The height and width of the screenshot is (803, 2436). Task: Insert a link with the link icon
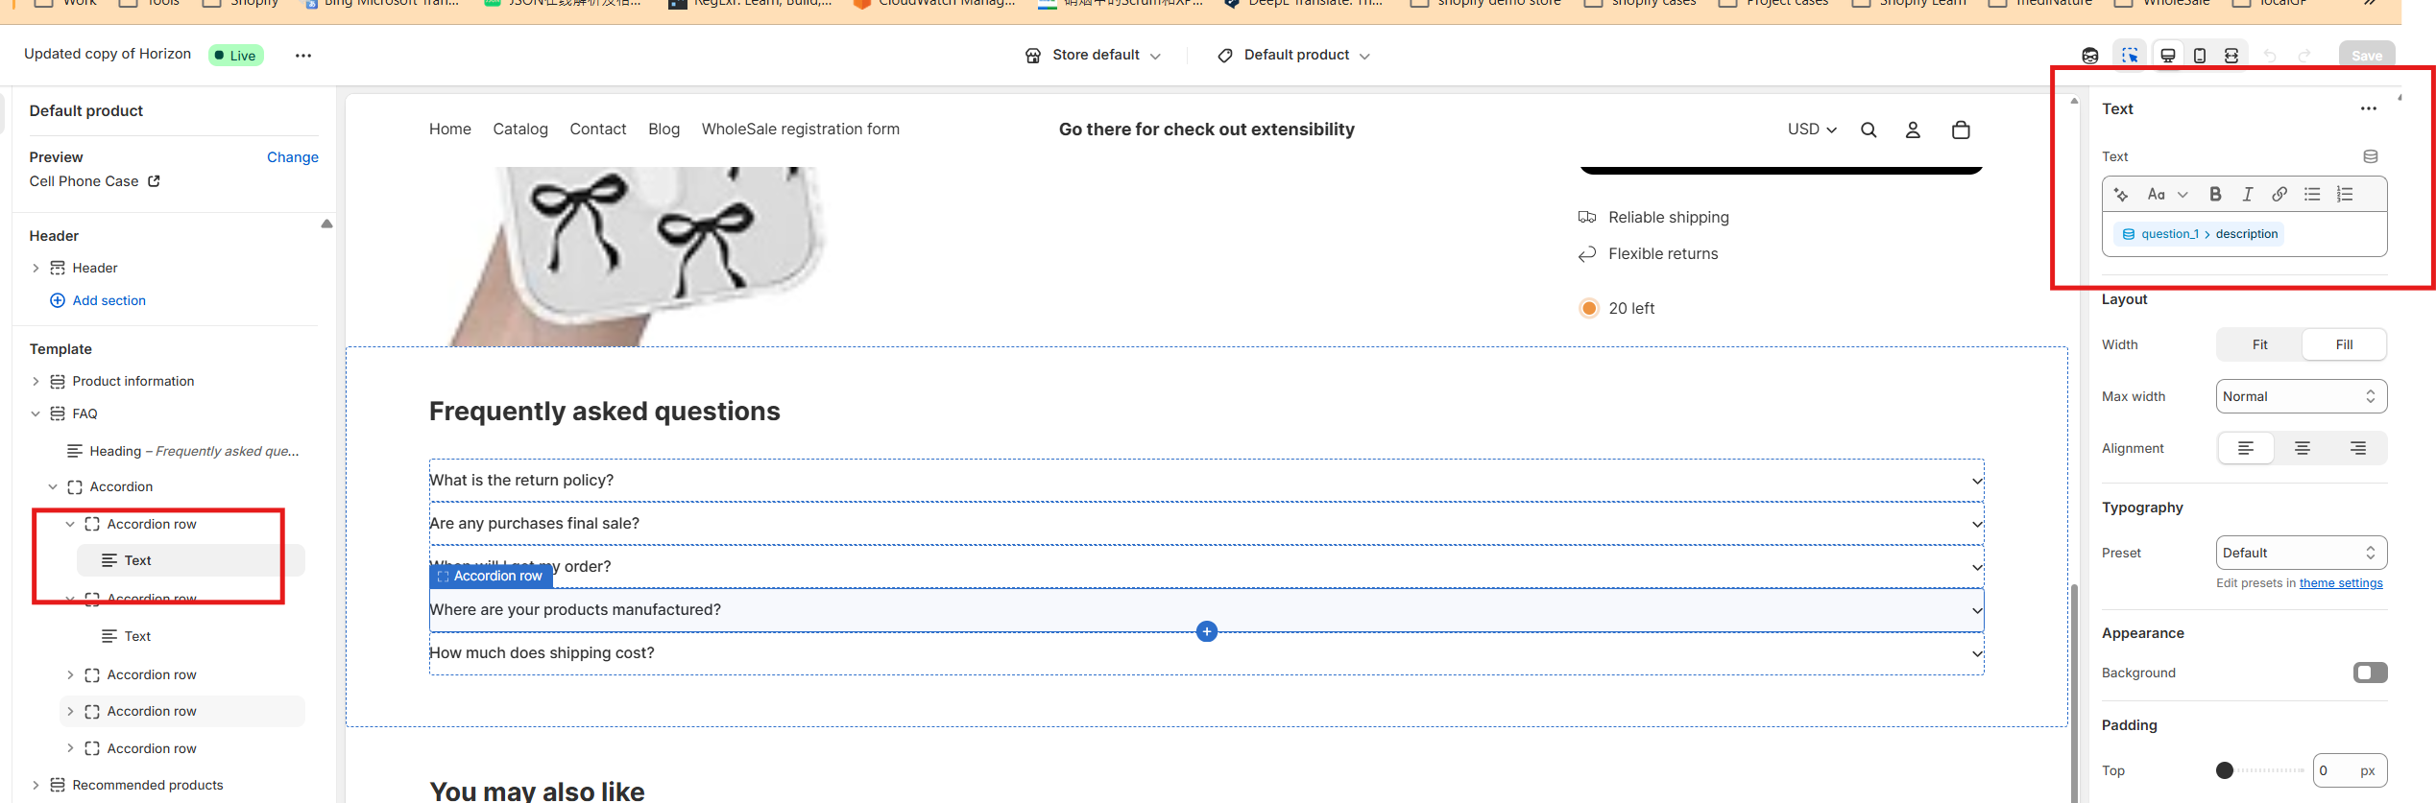point(2279,195)
